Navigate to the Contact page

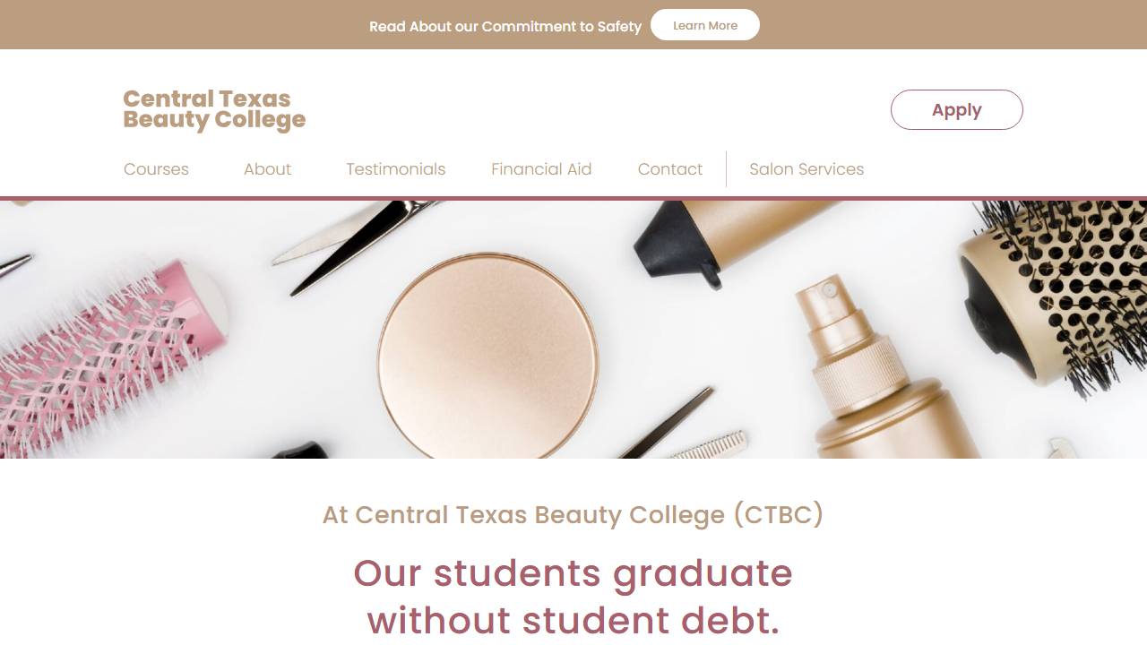coord(669,169)
